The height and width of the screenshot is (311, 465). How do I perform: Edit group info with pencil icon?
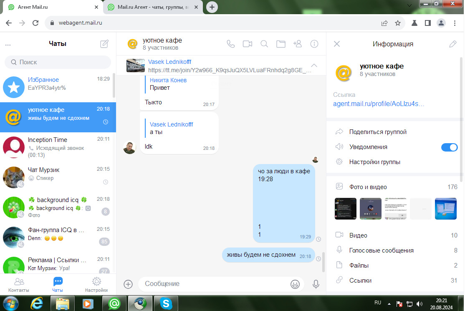click(452, 44)
